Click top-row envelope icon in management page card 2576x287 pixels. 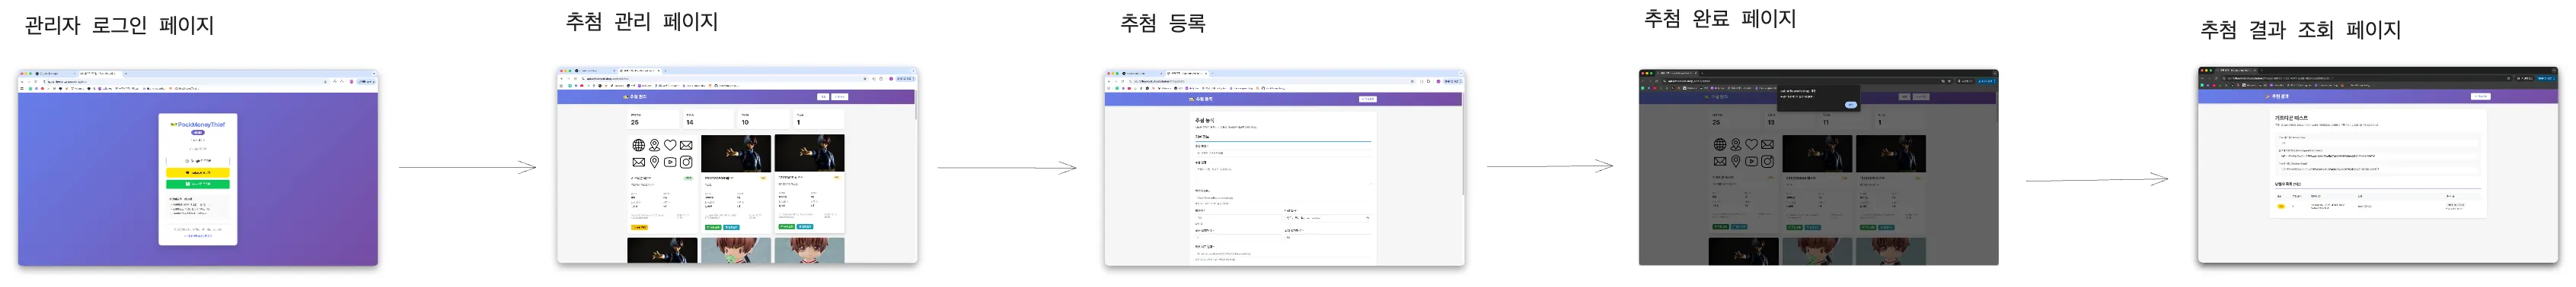point(686,146)
